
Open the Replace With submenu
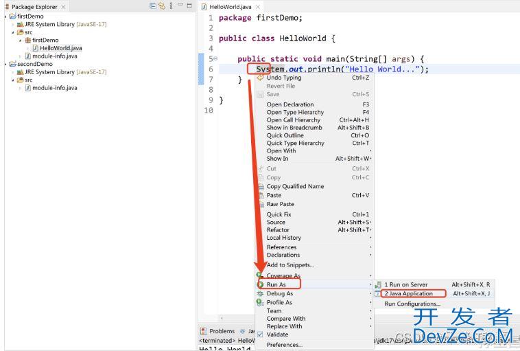click(x=314, y=326)
